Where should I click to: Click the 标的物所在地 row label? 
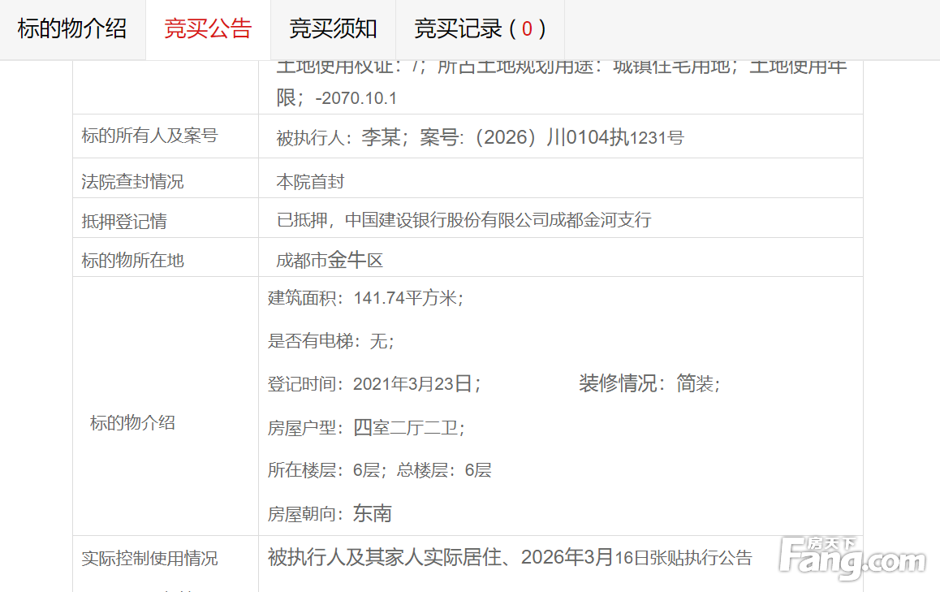pyautogui.click(x=132, y=261)
